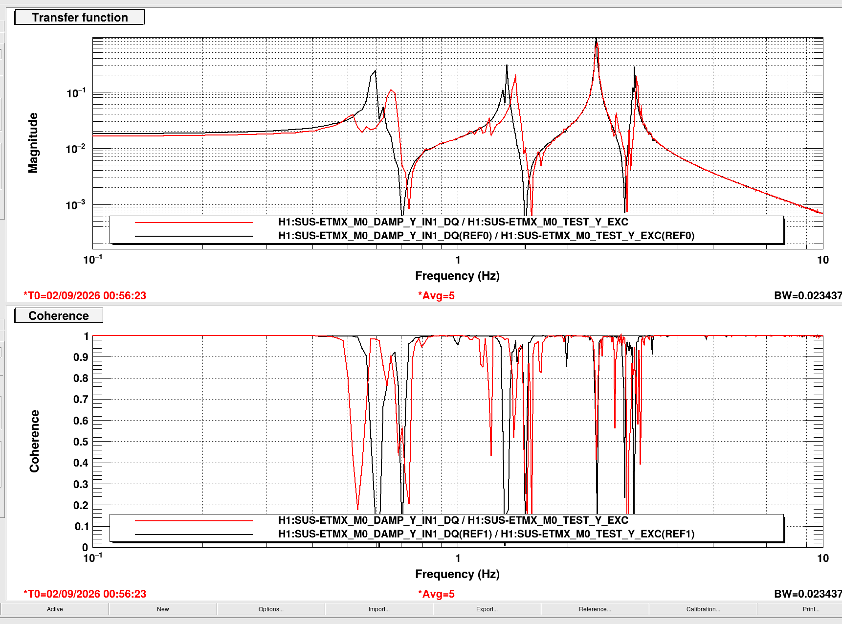Click the Active button in bottom bar
The width and height of the screenshot is (842, 624).
[x=55, y=609]
